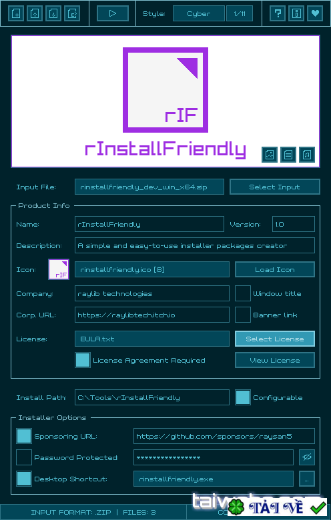Click INPUT FORMAT: .ZIP status text
The image size is (331, 520).
(71, 513)
